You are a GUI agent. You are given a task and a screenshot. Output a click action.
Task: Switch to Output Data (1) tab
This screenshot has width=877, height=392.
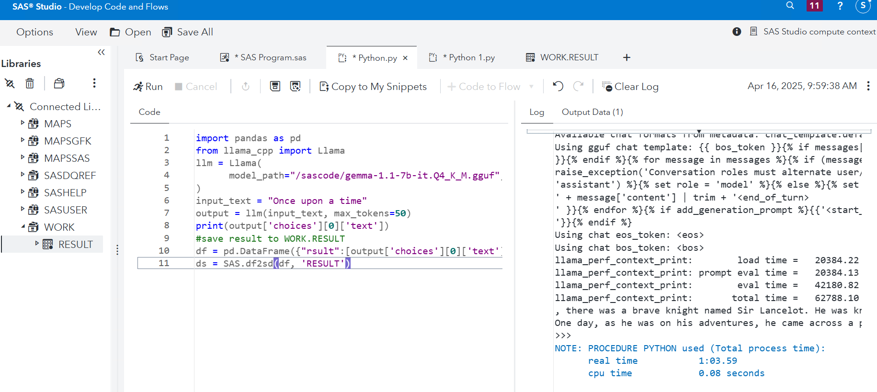[x=592, y=112]
